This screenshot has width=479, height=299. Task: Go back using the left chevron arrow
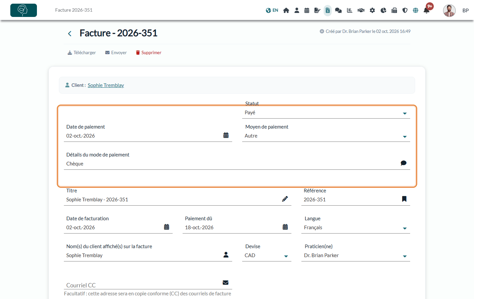(x=70, y=34)
